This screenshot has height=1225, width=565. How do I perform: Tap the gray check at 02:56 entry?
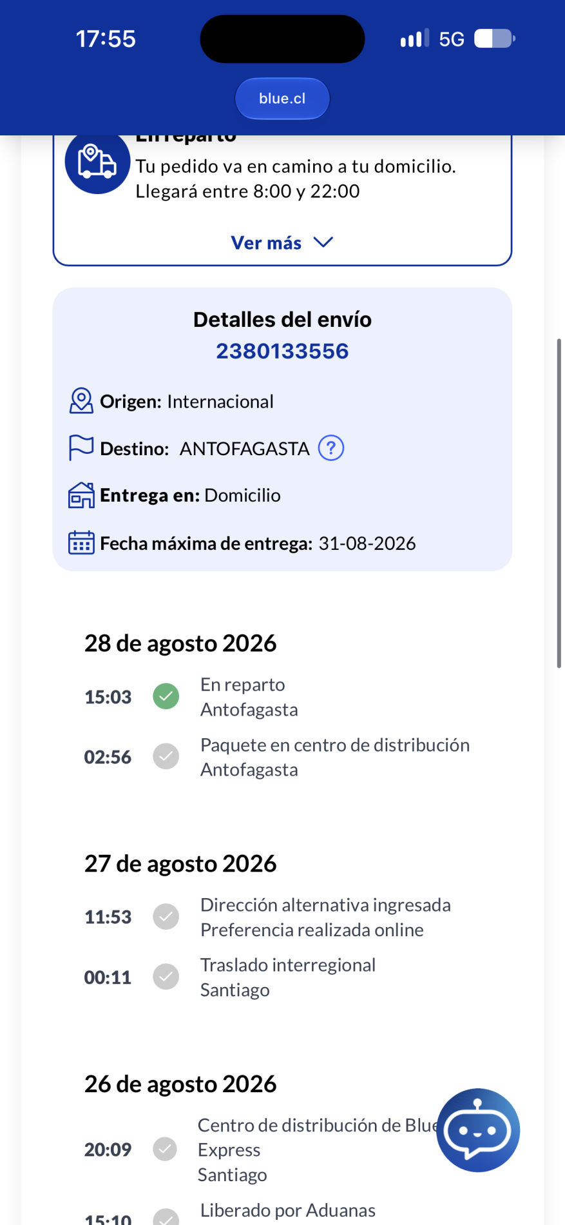point(166,756)
